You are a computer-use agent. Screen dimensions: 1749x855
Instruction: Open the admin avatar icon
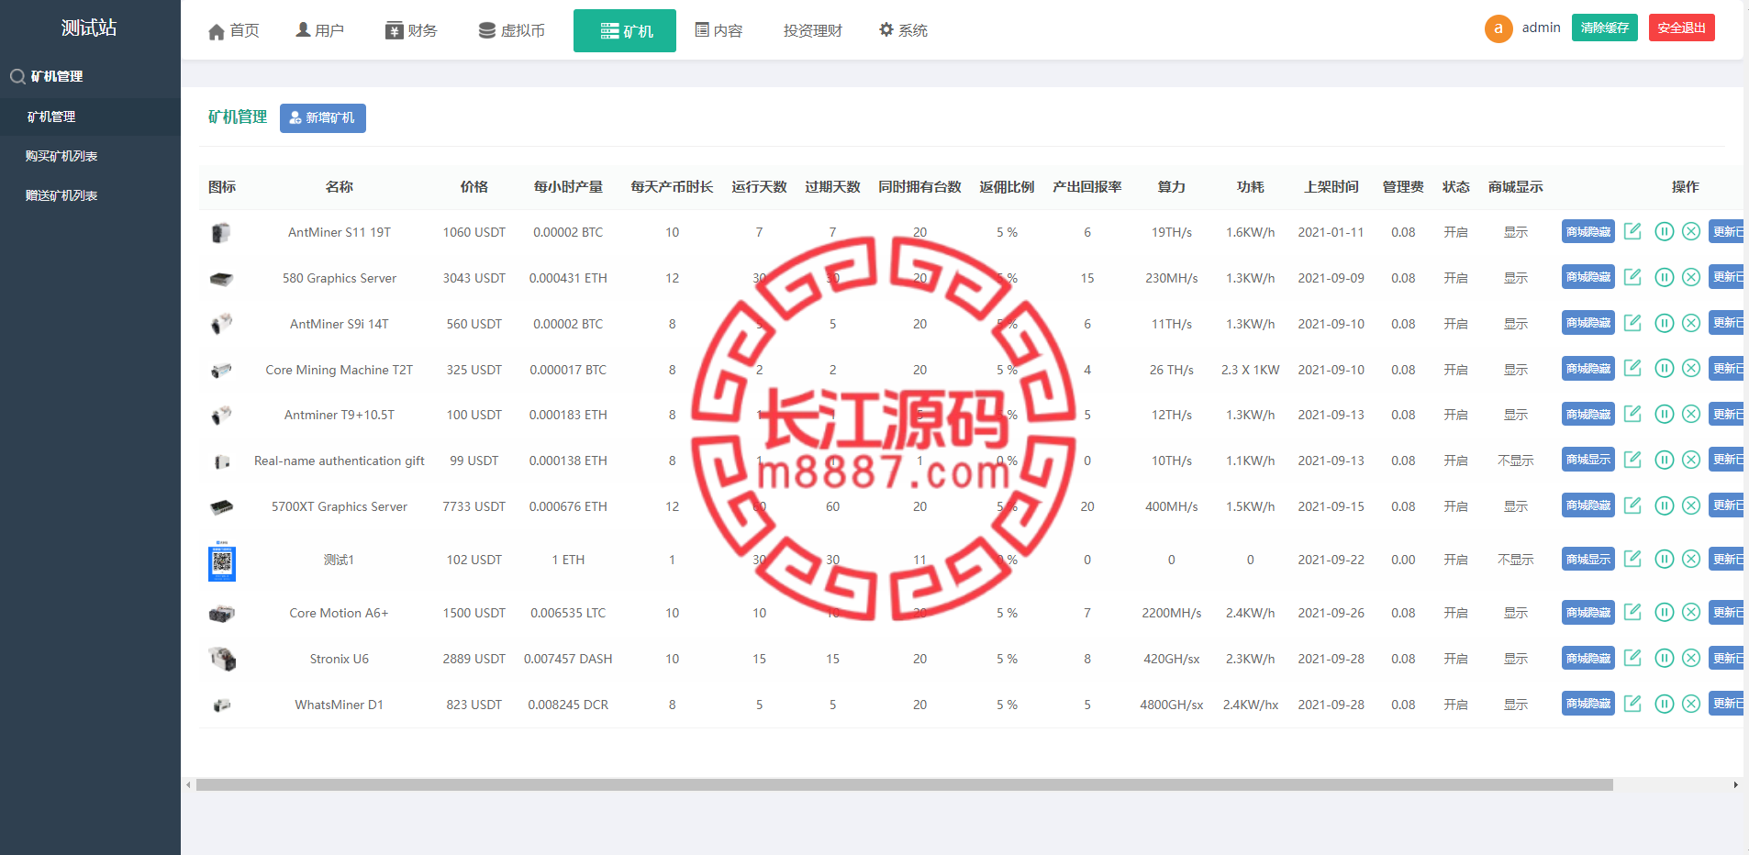pos(1498,28)
